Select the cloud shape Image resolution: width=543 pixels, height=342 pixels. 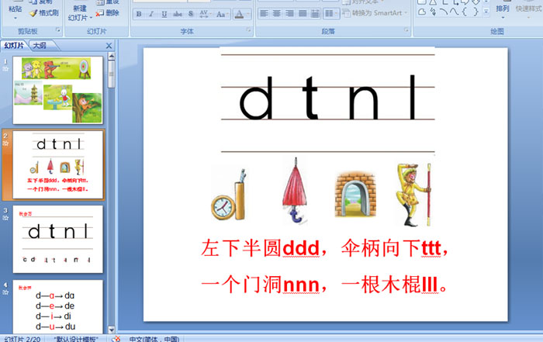[422, 12]
